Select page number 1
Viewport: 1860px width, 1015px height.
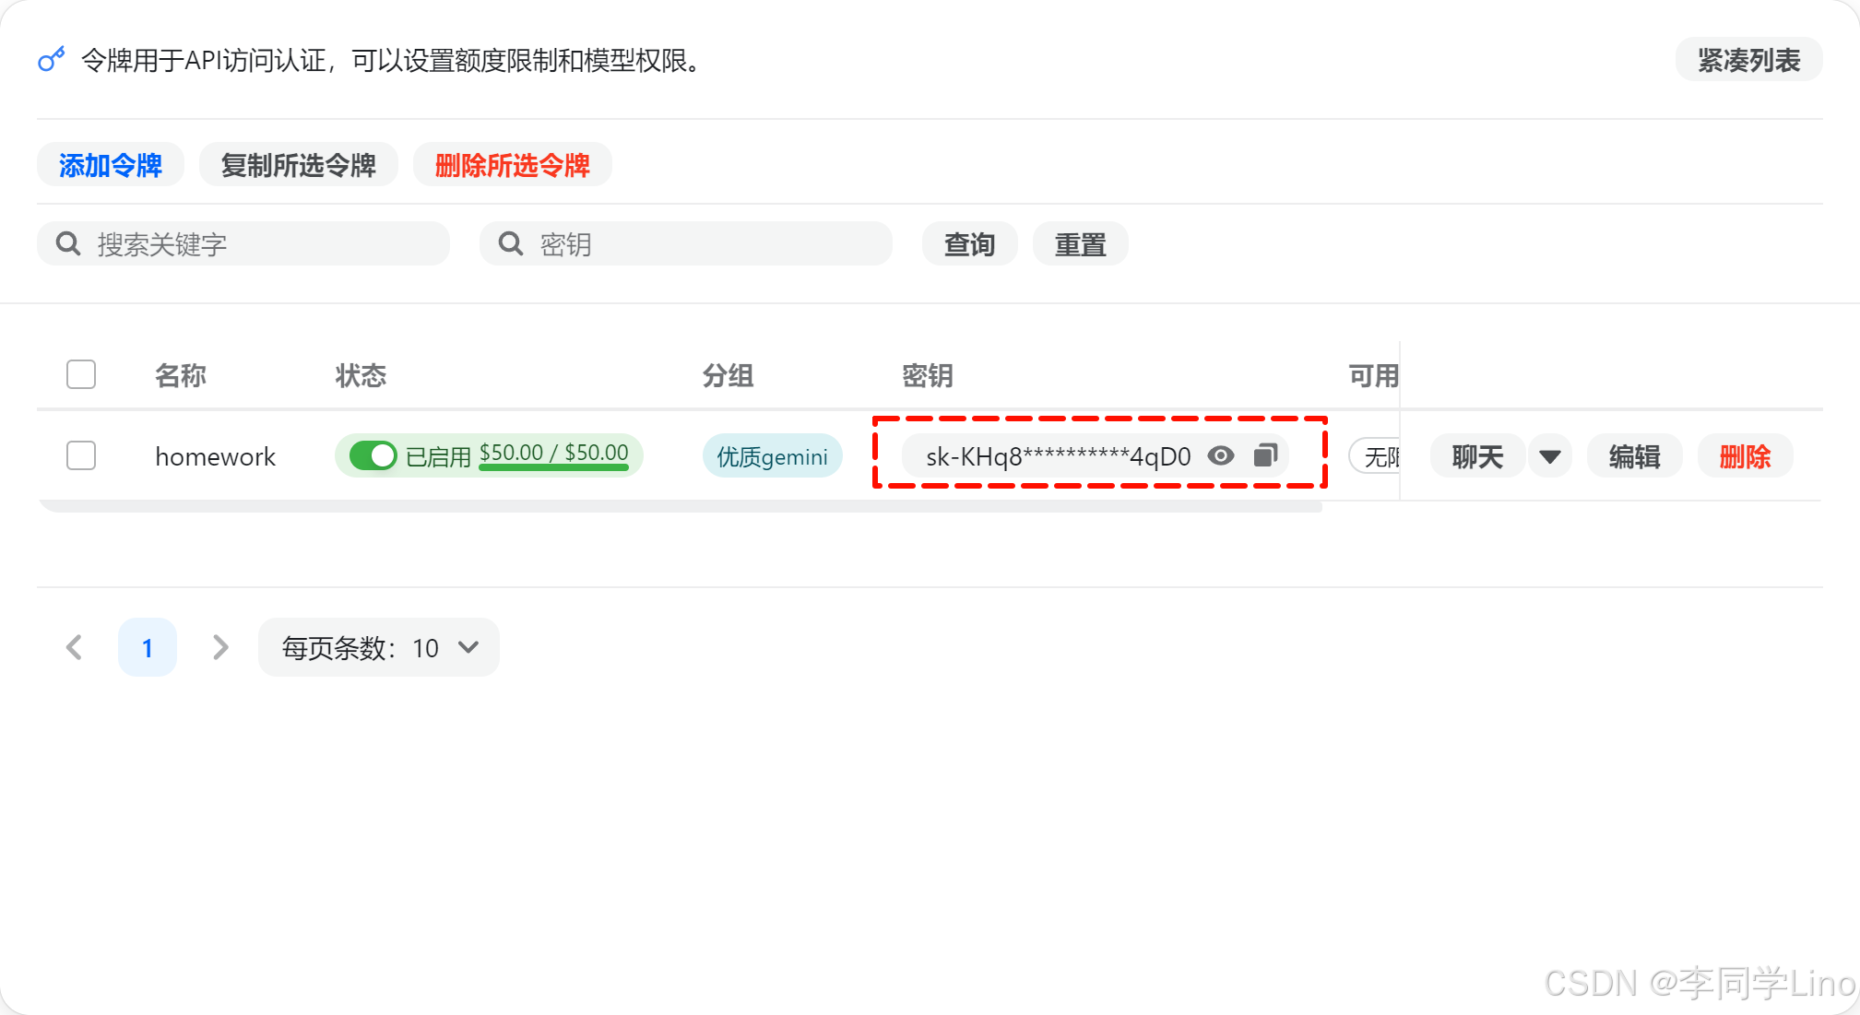[148, 647]
